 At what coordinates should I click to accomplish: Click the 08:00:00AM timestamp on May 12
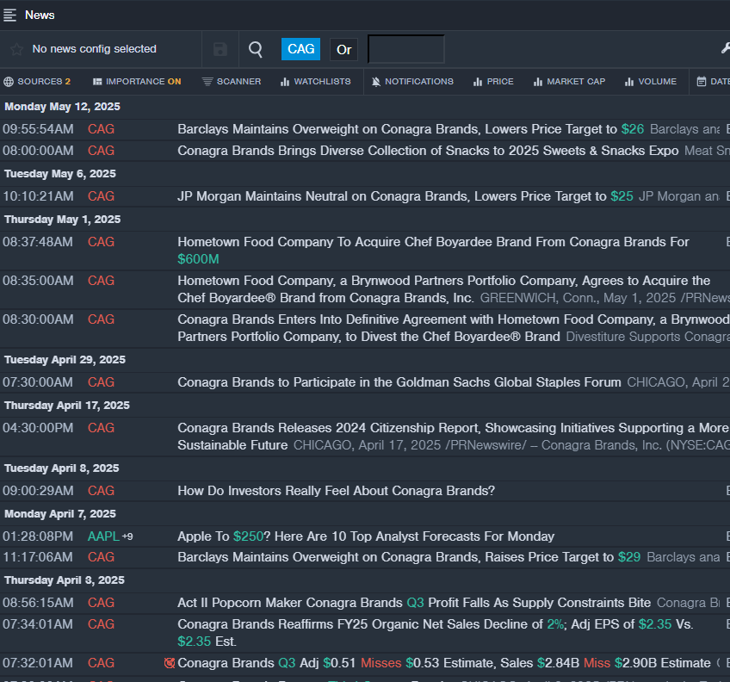(x=38, y=151)
